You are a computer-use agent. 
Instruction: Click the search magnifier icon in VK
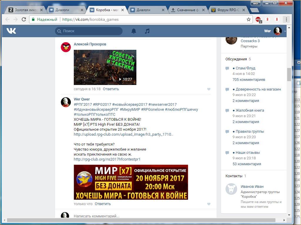coord(59,31)
